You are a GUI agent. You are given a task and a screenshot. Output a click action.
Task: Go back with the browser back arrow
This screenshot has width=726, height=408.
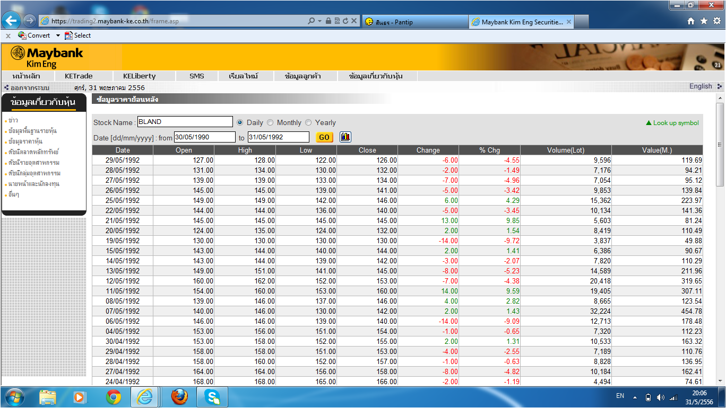point(12,21)
